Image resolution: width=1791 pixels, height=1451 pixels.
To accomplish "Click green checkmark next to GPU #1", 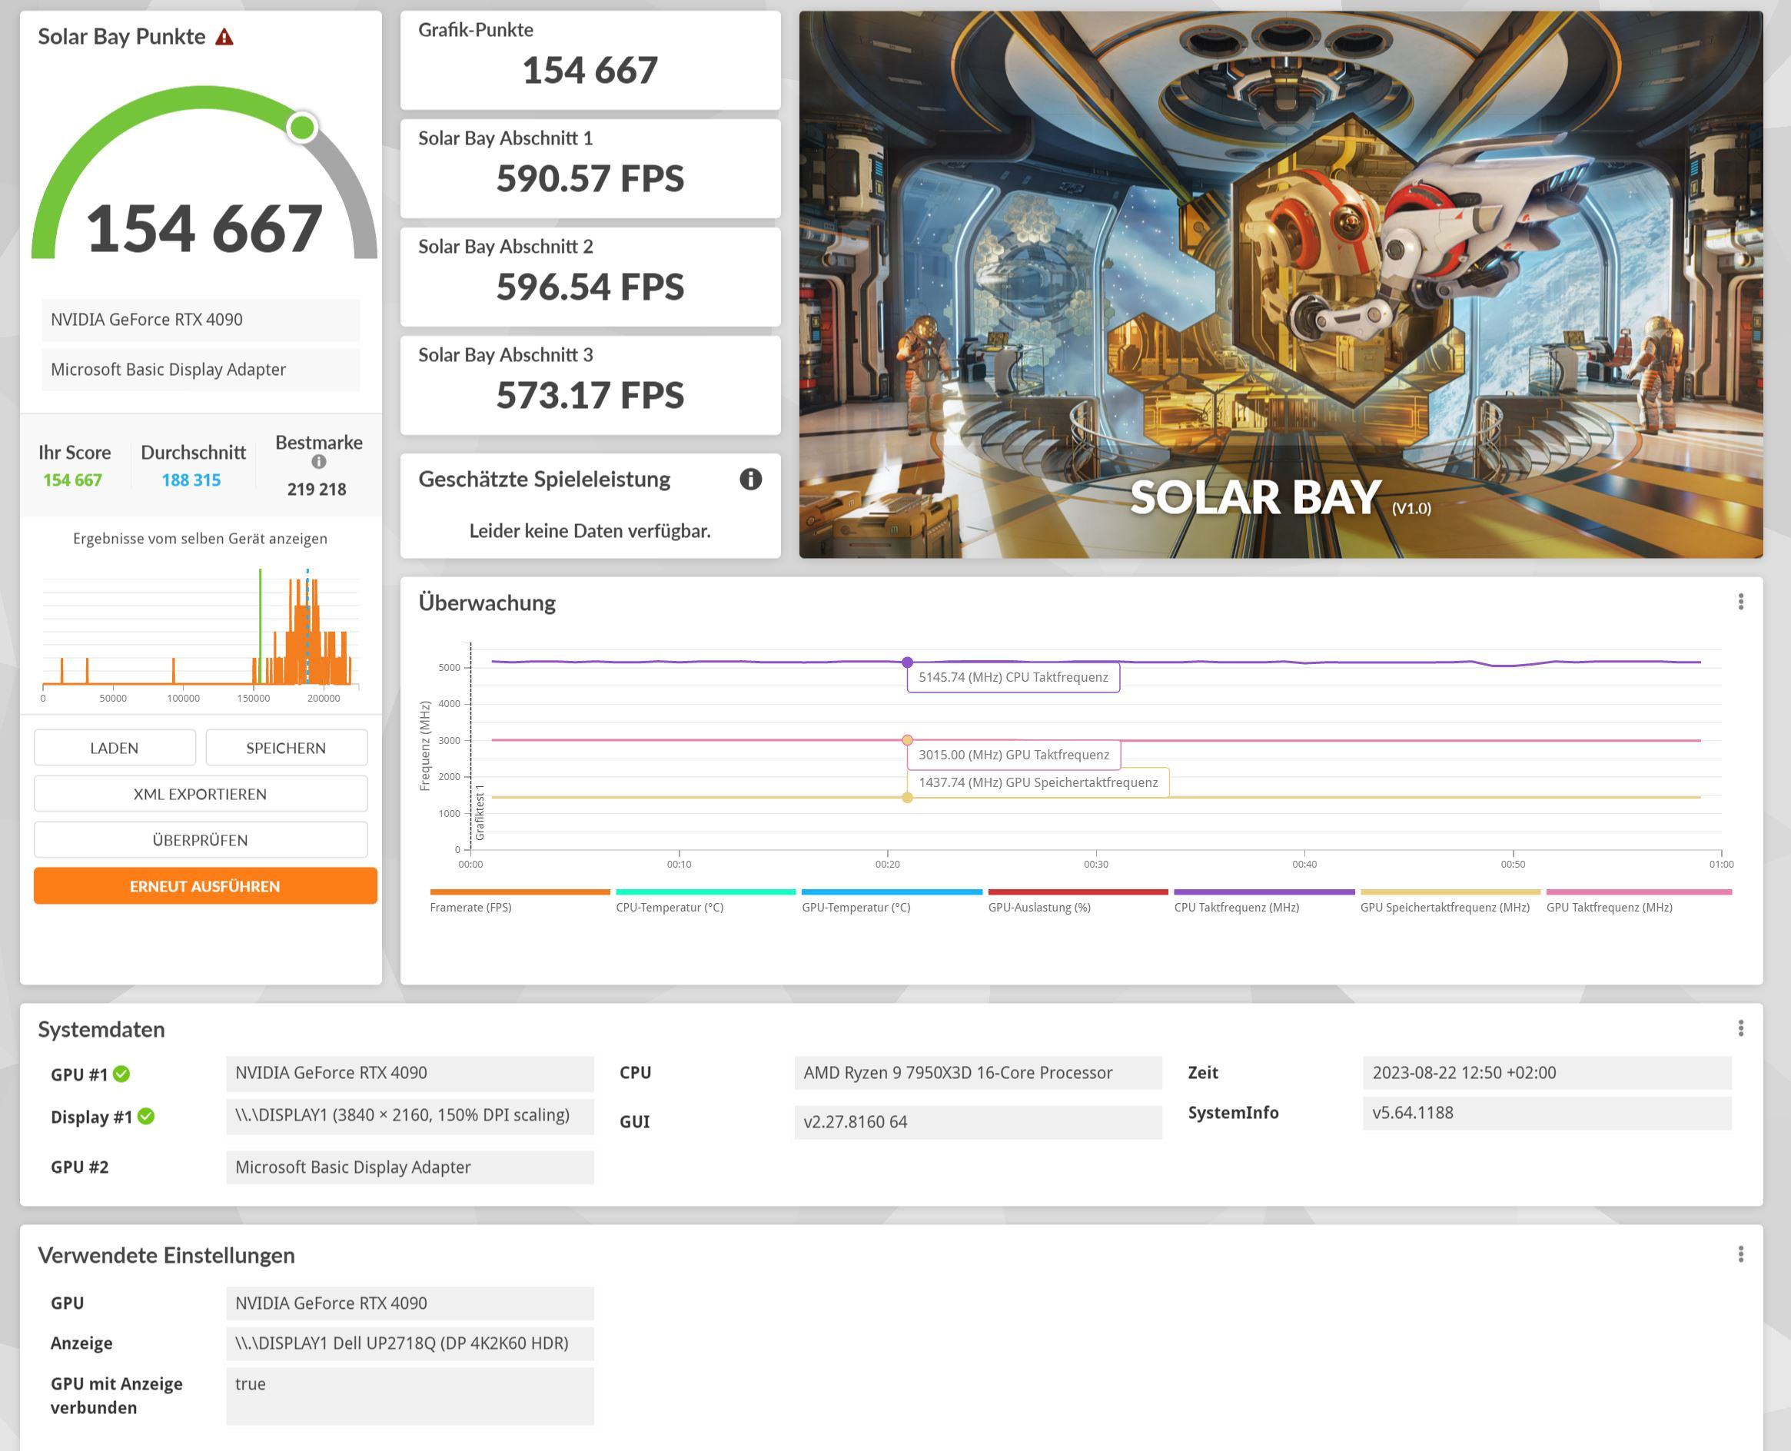I will [x=121, y=1074].
